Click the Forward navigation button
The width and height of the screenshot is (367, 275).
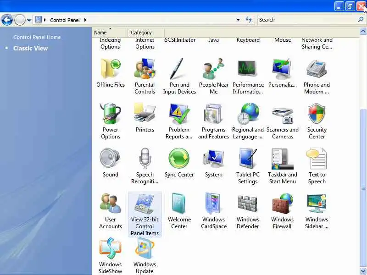(20, 20)
